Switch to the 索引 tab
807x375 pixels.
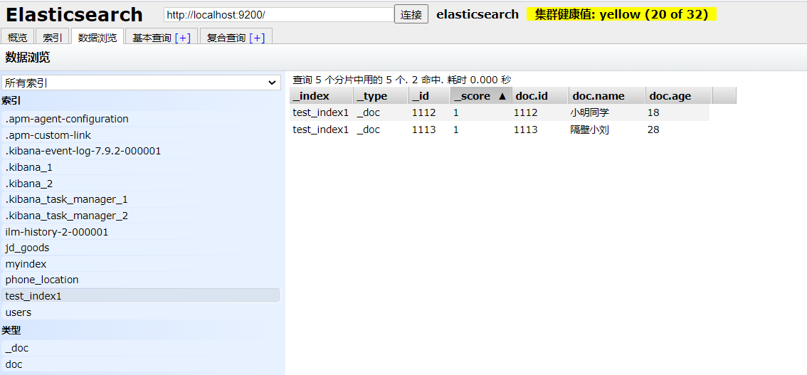coord(53,38)
